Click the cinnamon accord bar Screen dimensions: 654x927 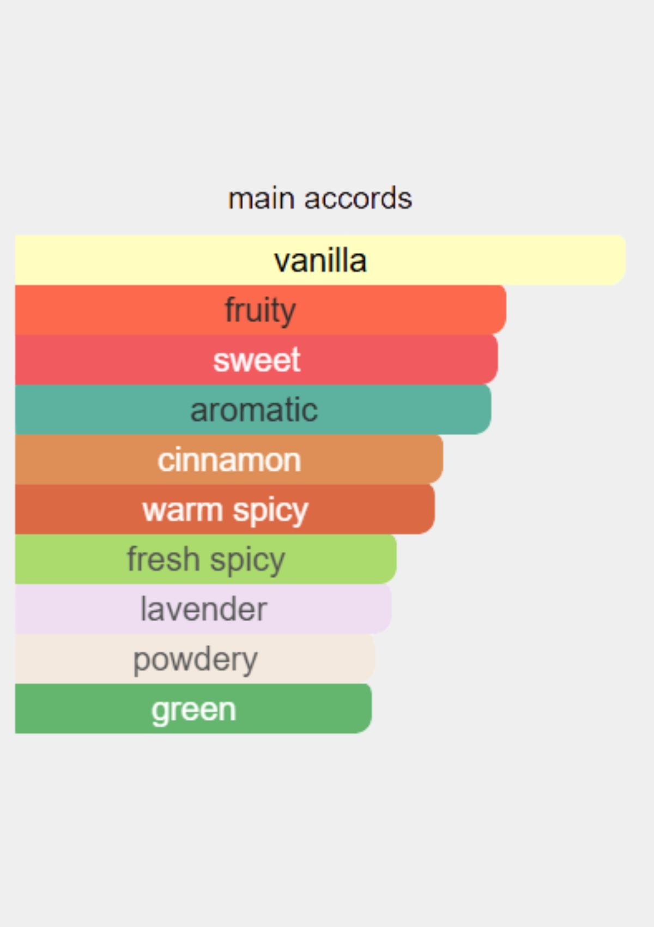(229, 459)
